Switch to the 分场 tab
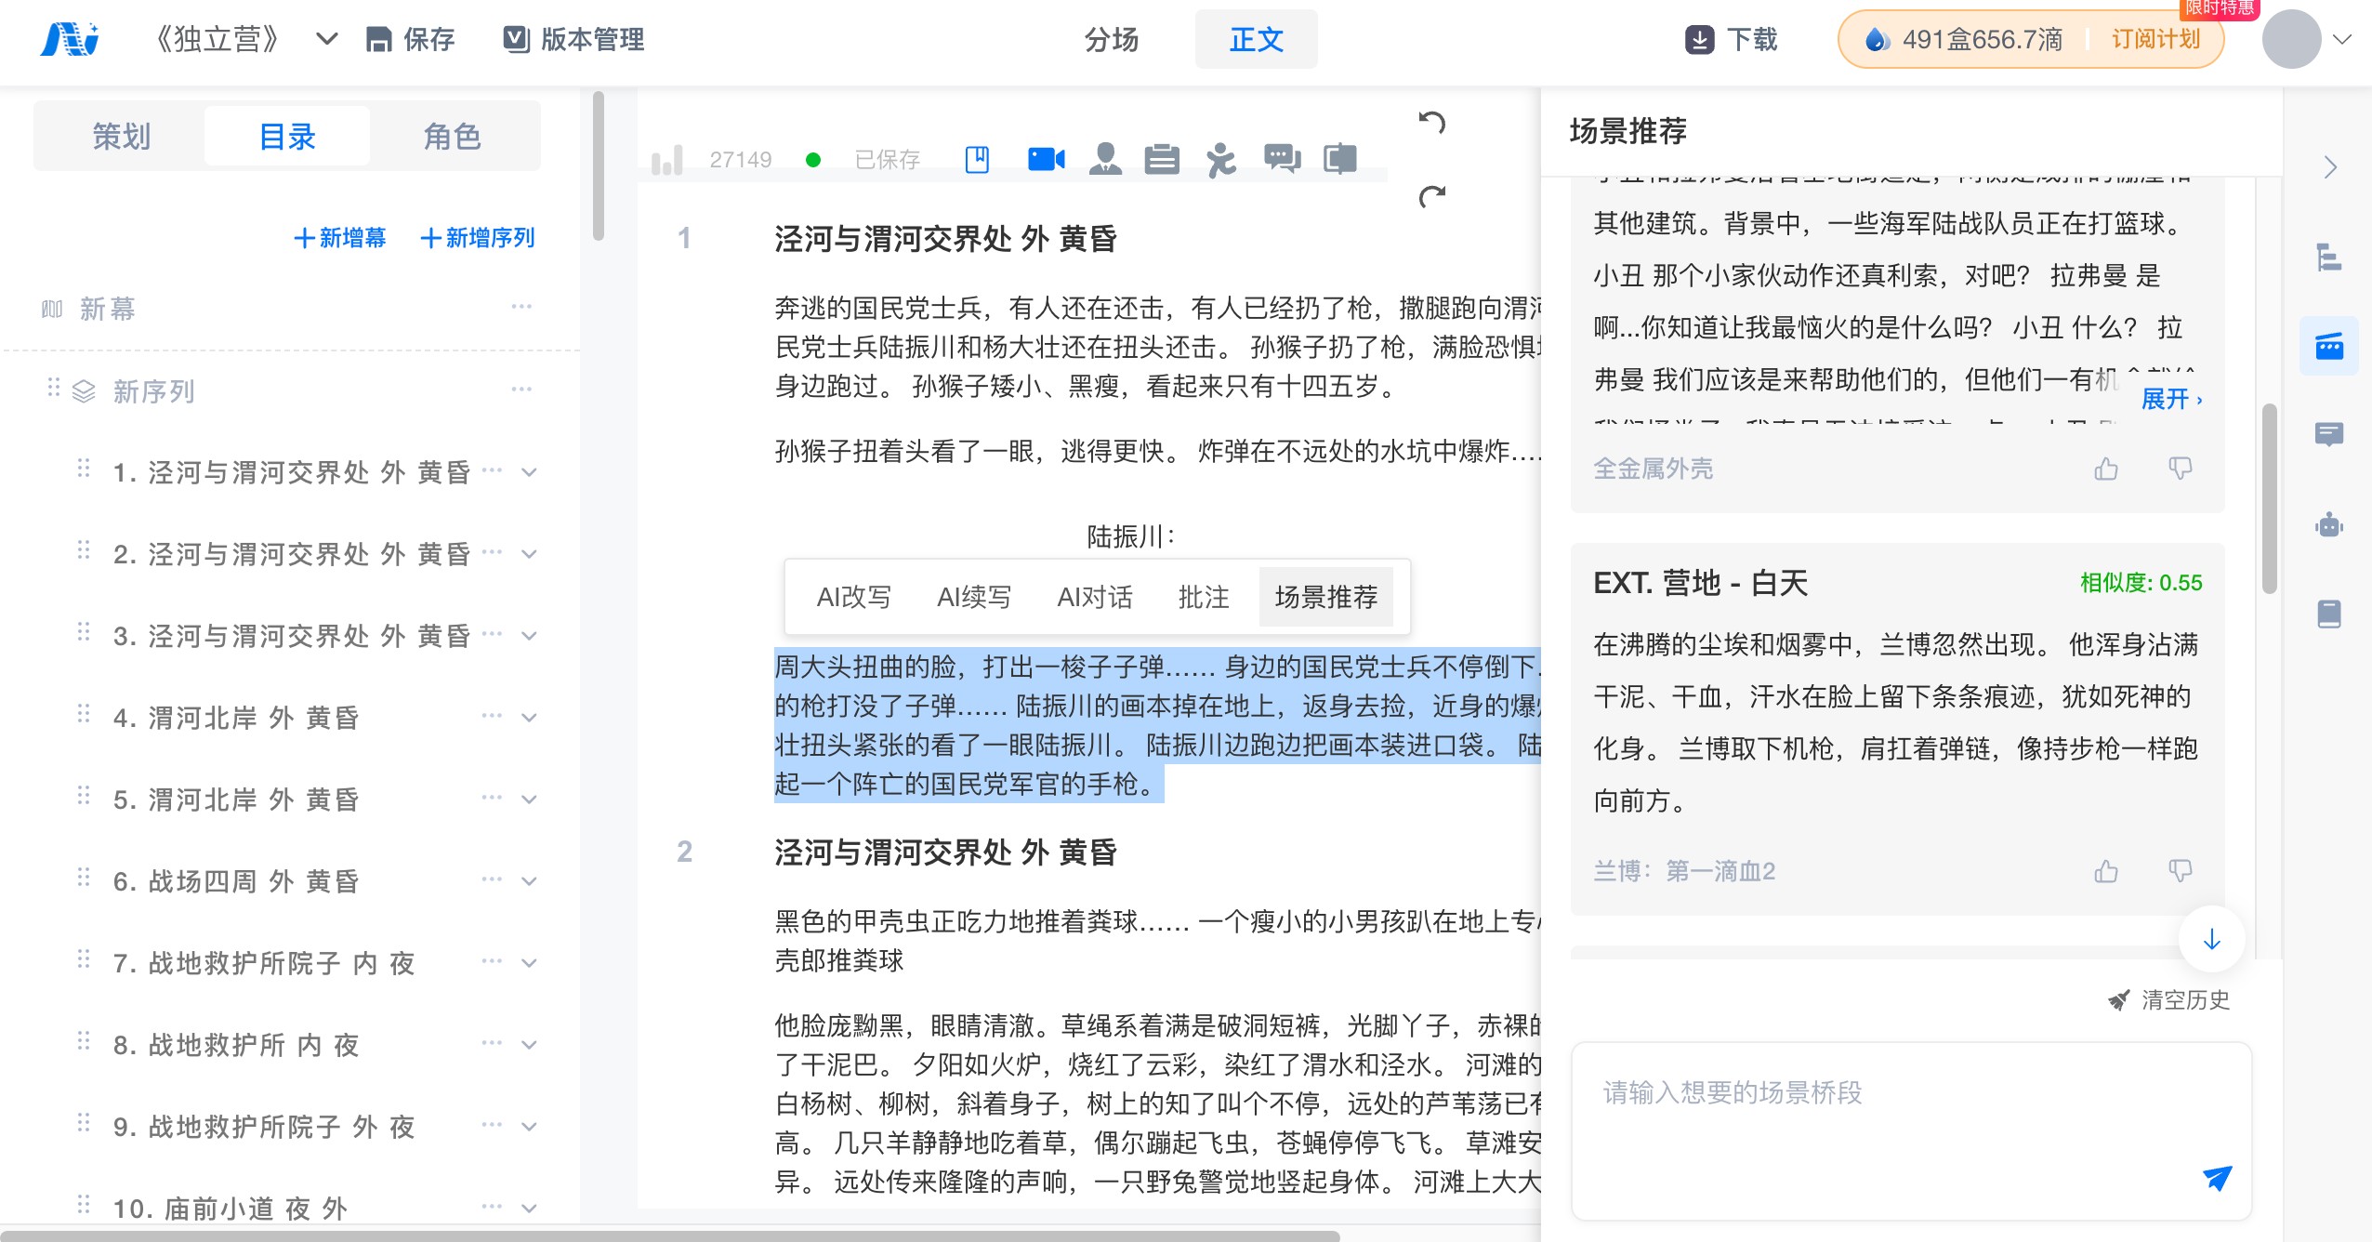 [x=1112, y=39]
